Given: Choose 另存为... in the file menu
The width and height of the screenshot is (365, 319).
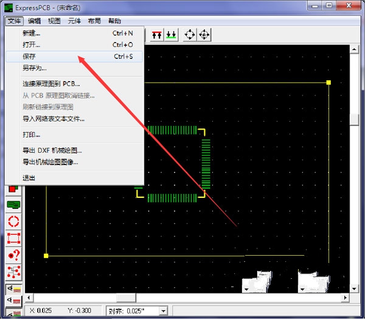Looking at the screenshot, I should click(74, 68).
